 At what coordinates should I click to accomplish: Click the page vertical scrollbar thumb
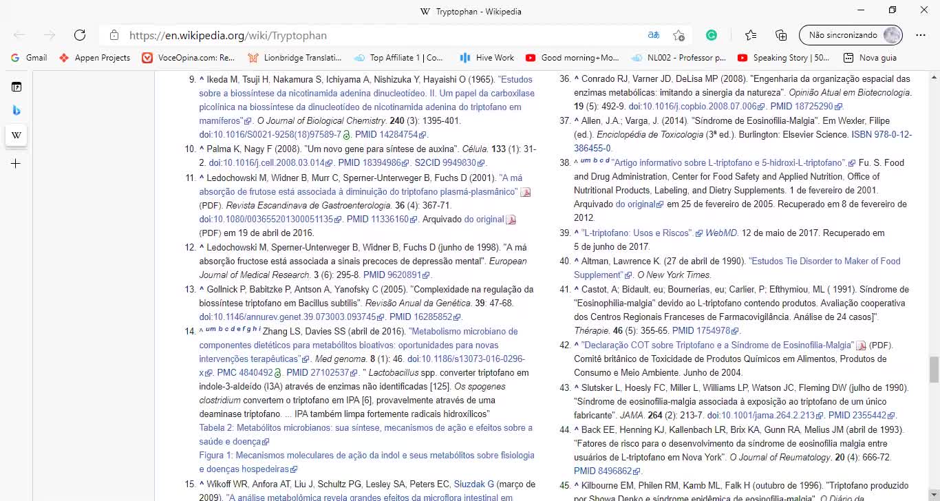click(x=934, y=370)
